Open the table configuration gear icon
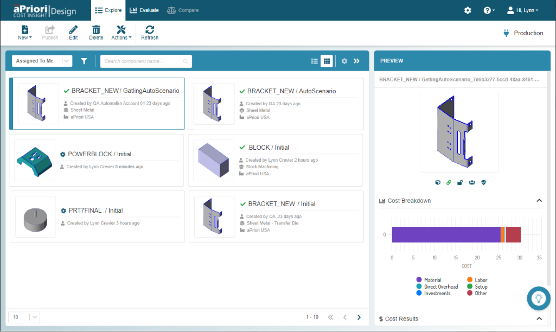This screenshot has width=556, height=332. [x=344, y=61]
